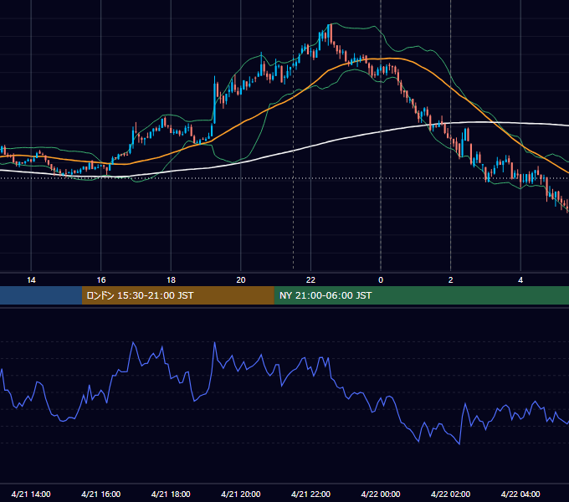The image size is (569, 502).
Task: Click the 4/22 04:00 indicator axis label
Action: 520,494
